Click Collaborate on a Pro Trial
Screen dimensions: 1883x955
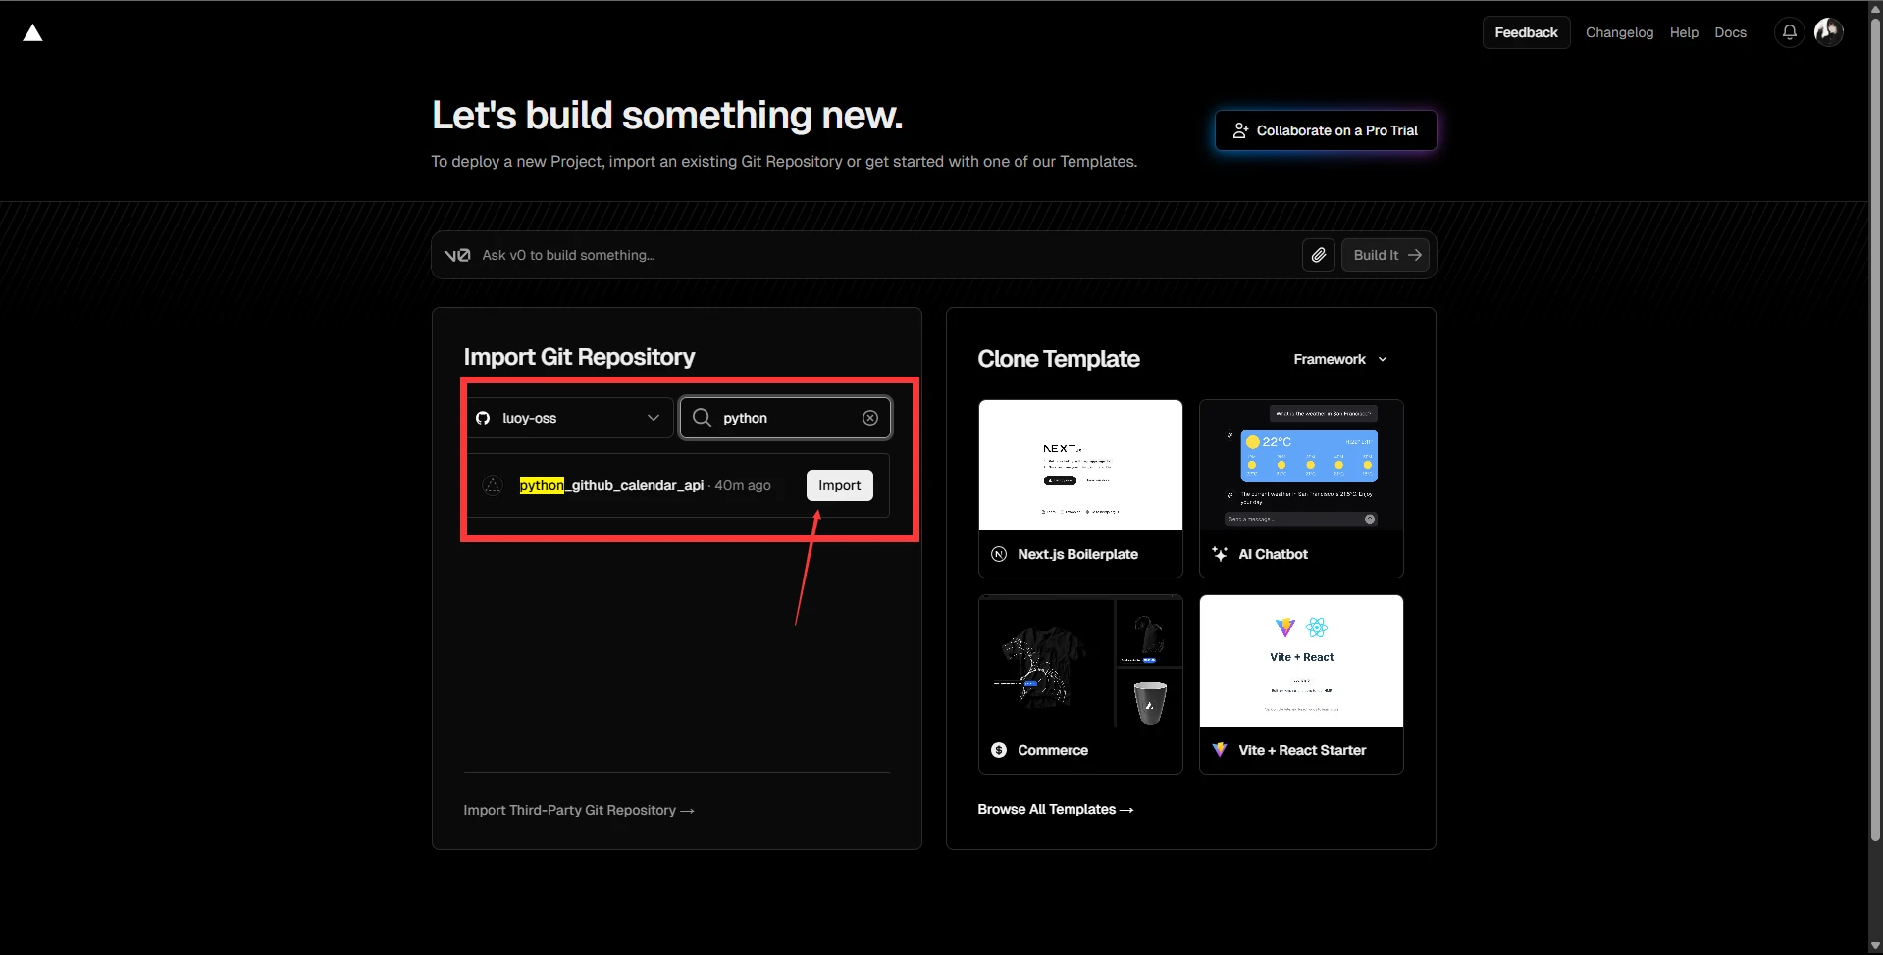pyautogui.click(x=1325, y=130)
